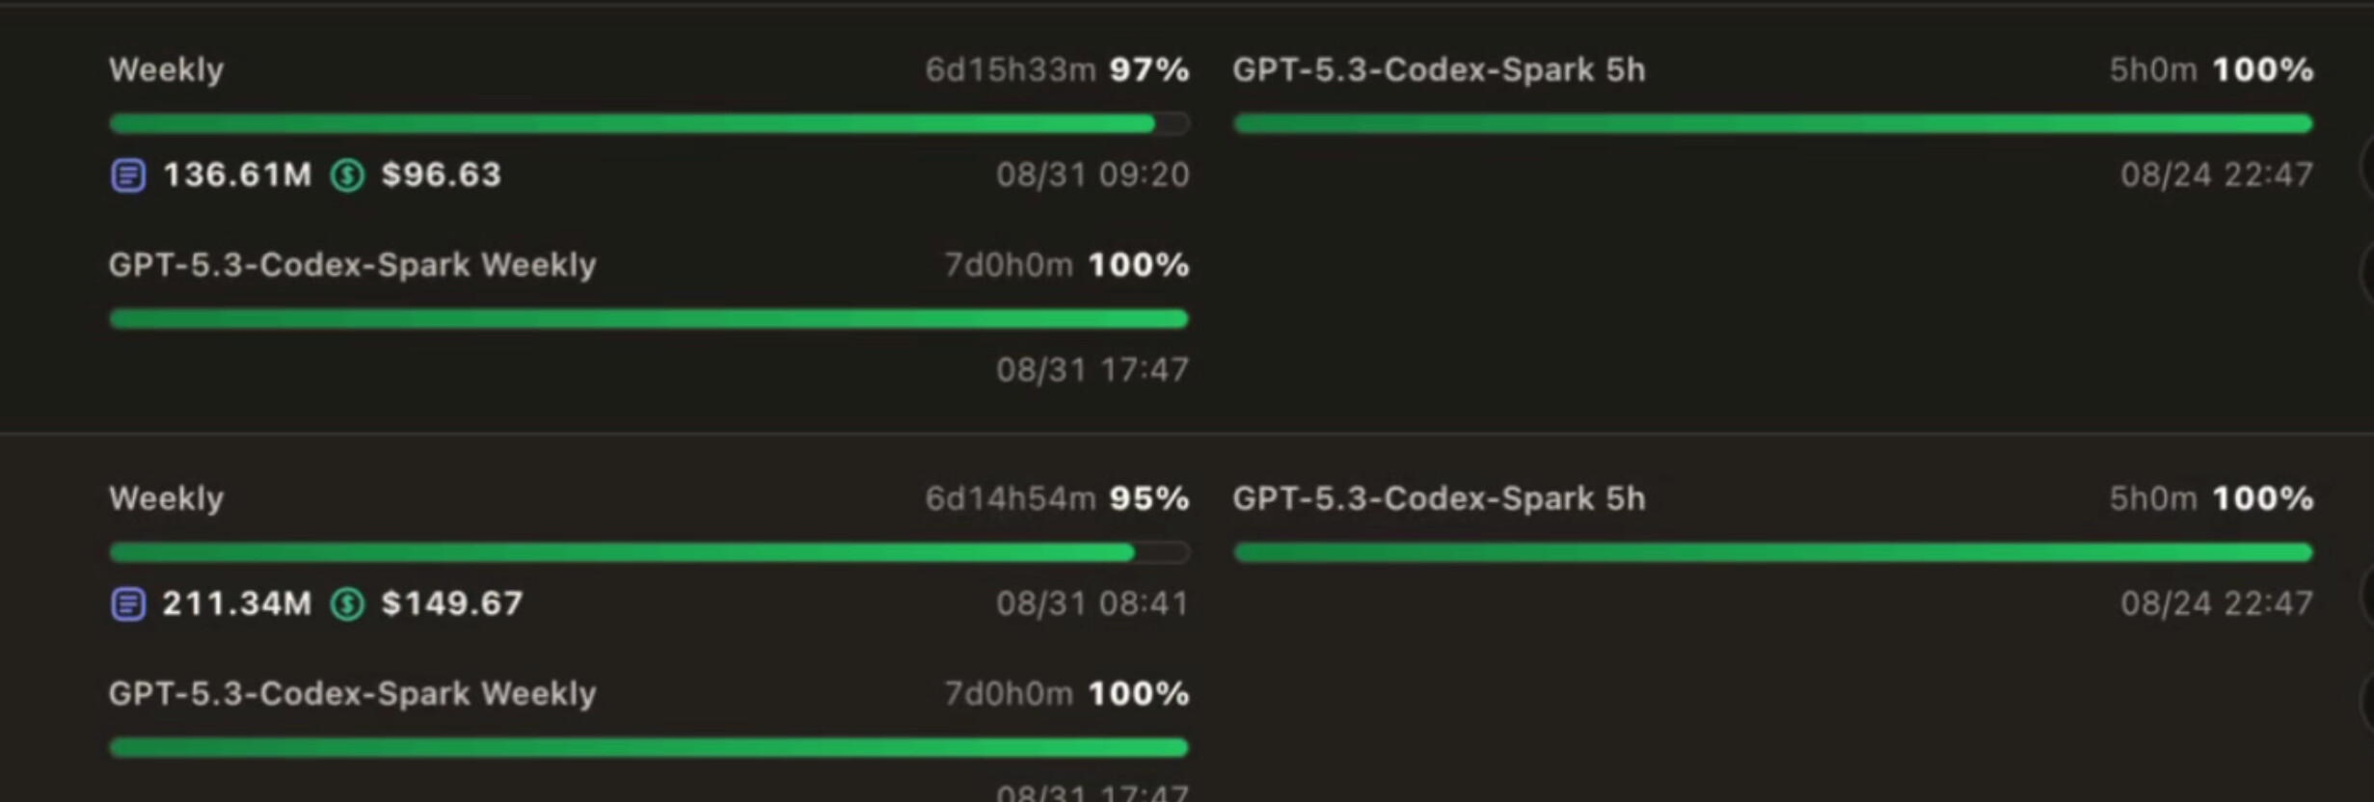This screenshot has height=802, width=2374.
Task: Click the second GPT-5.3-Codex-Spark Weekly progress bar
Action: [x=649, y=747]
